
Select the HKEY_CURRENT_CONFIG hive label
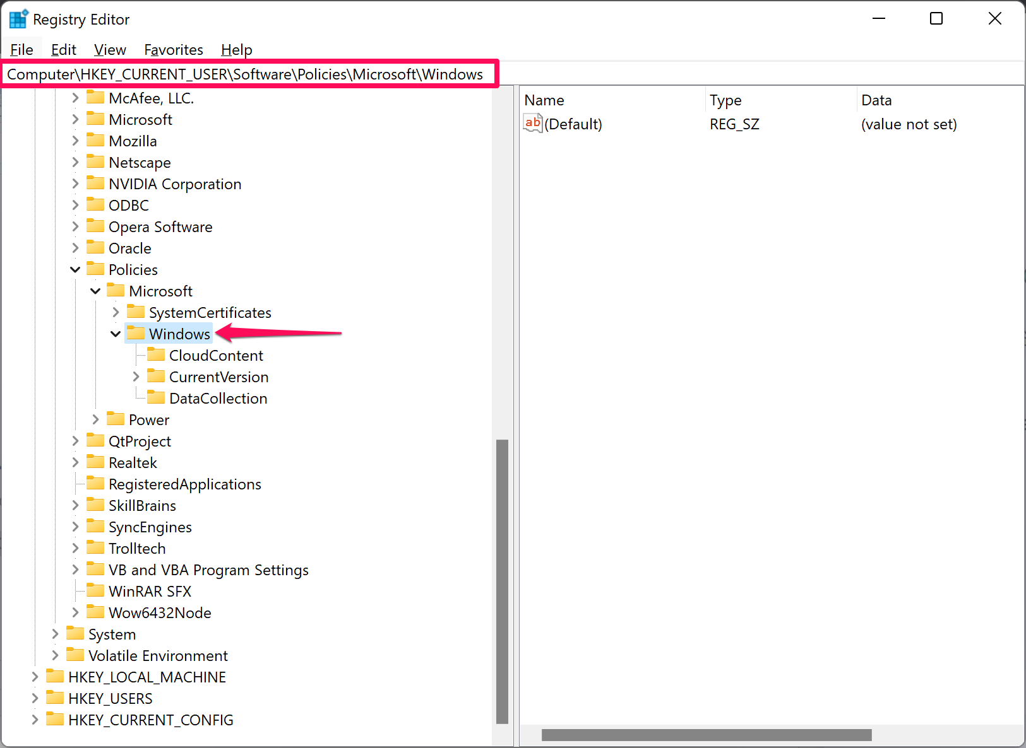151,720
